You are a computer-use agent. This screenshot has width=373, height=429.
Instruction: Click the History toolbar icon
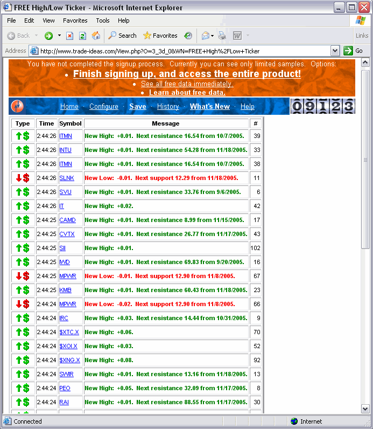pyautogui.click(x=188, y=36)
